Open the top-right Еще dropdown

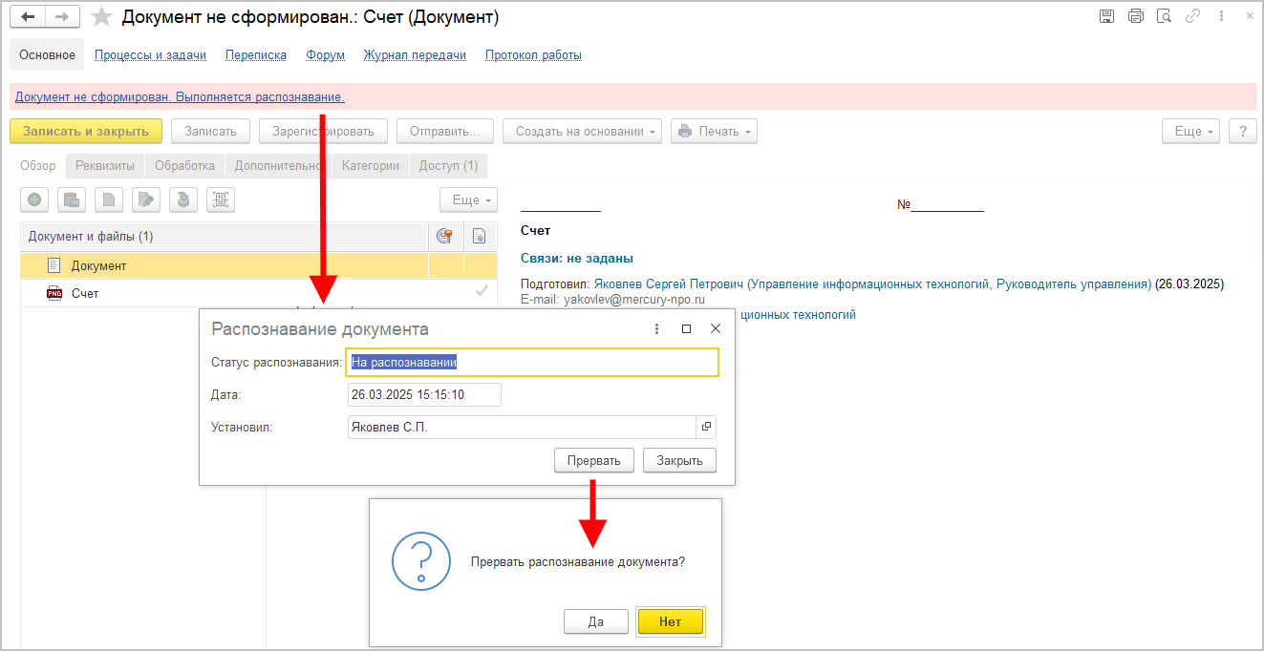1190,131
